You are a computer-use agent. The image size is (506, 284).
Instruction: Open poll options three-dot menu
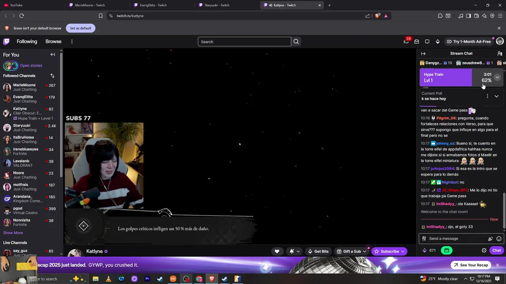[487, 96]
